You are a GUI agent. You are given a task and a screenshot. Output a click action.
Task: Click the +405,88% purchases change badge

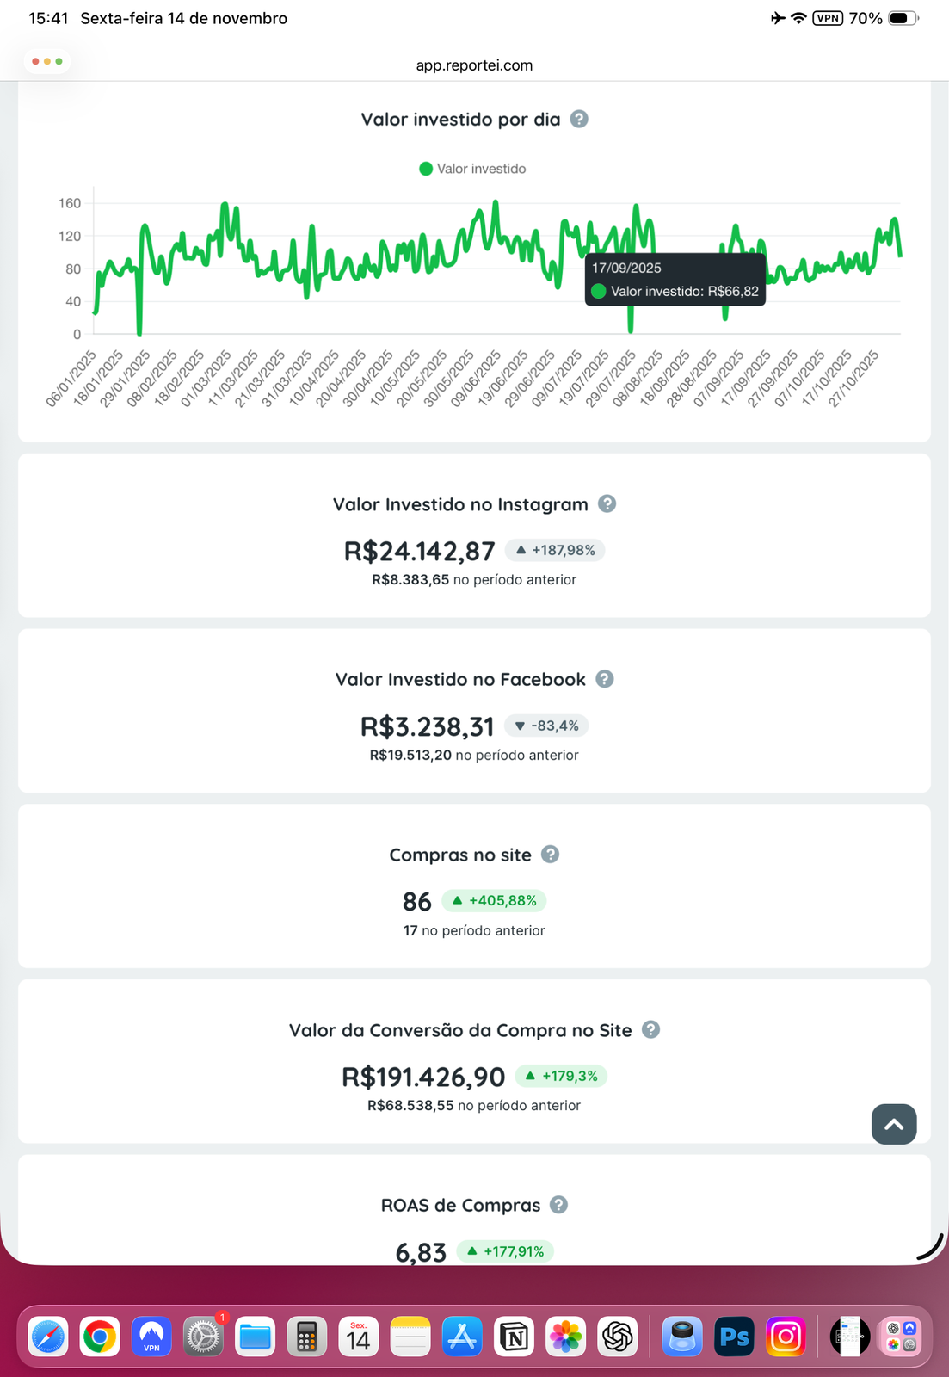(494, 900)
